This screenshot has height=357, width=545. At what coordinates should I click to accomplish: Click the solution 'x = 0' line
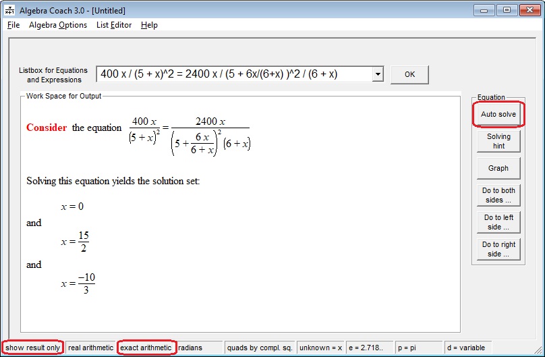[x=72, y=207]
